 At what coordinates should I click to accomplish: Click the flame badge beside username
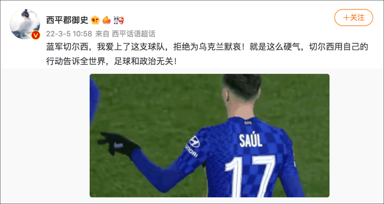pyautogui.click(x=107, y=20)
